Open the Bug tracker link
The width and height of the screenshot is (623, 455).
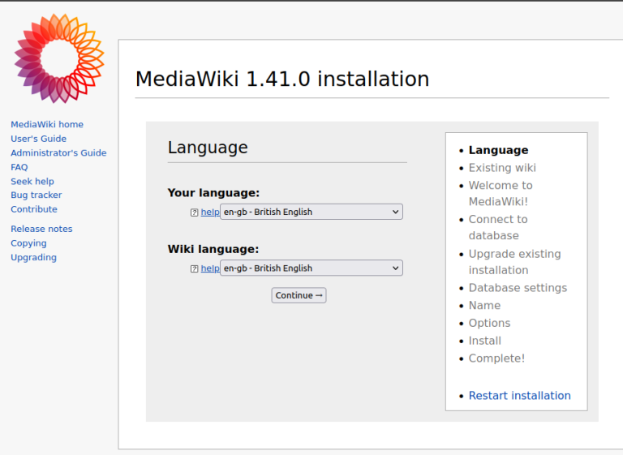(37, 195)
